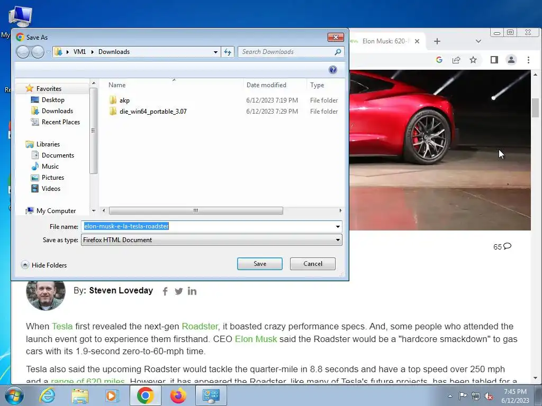Bookmark this page with star icon
The width and height of the screenshot is (542, 406).
point(473,60)
